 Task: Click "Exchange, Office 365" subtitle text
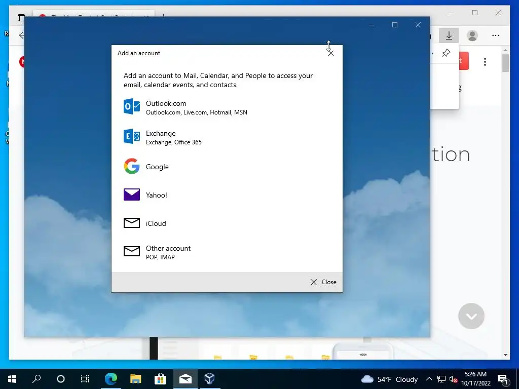tap(174, 142)
